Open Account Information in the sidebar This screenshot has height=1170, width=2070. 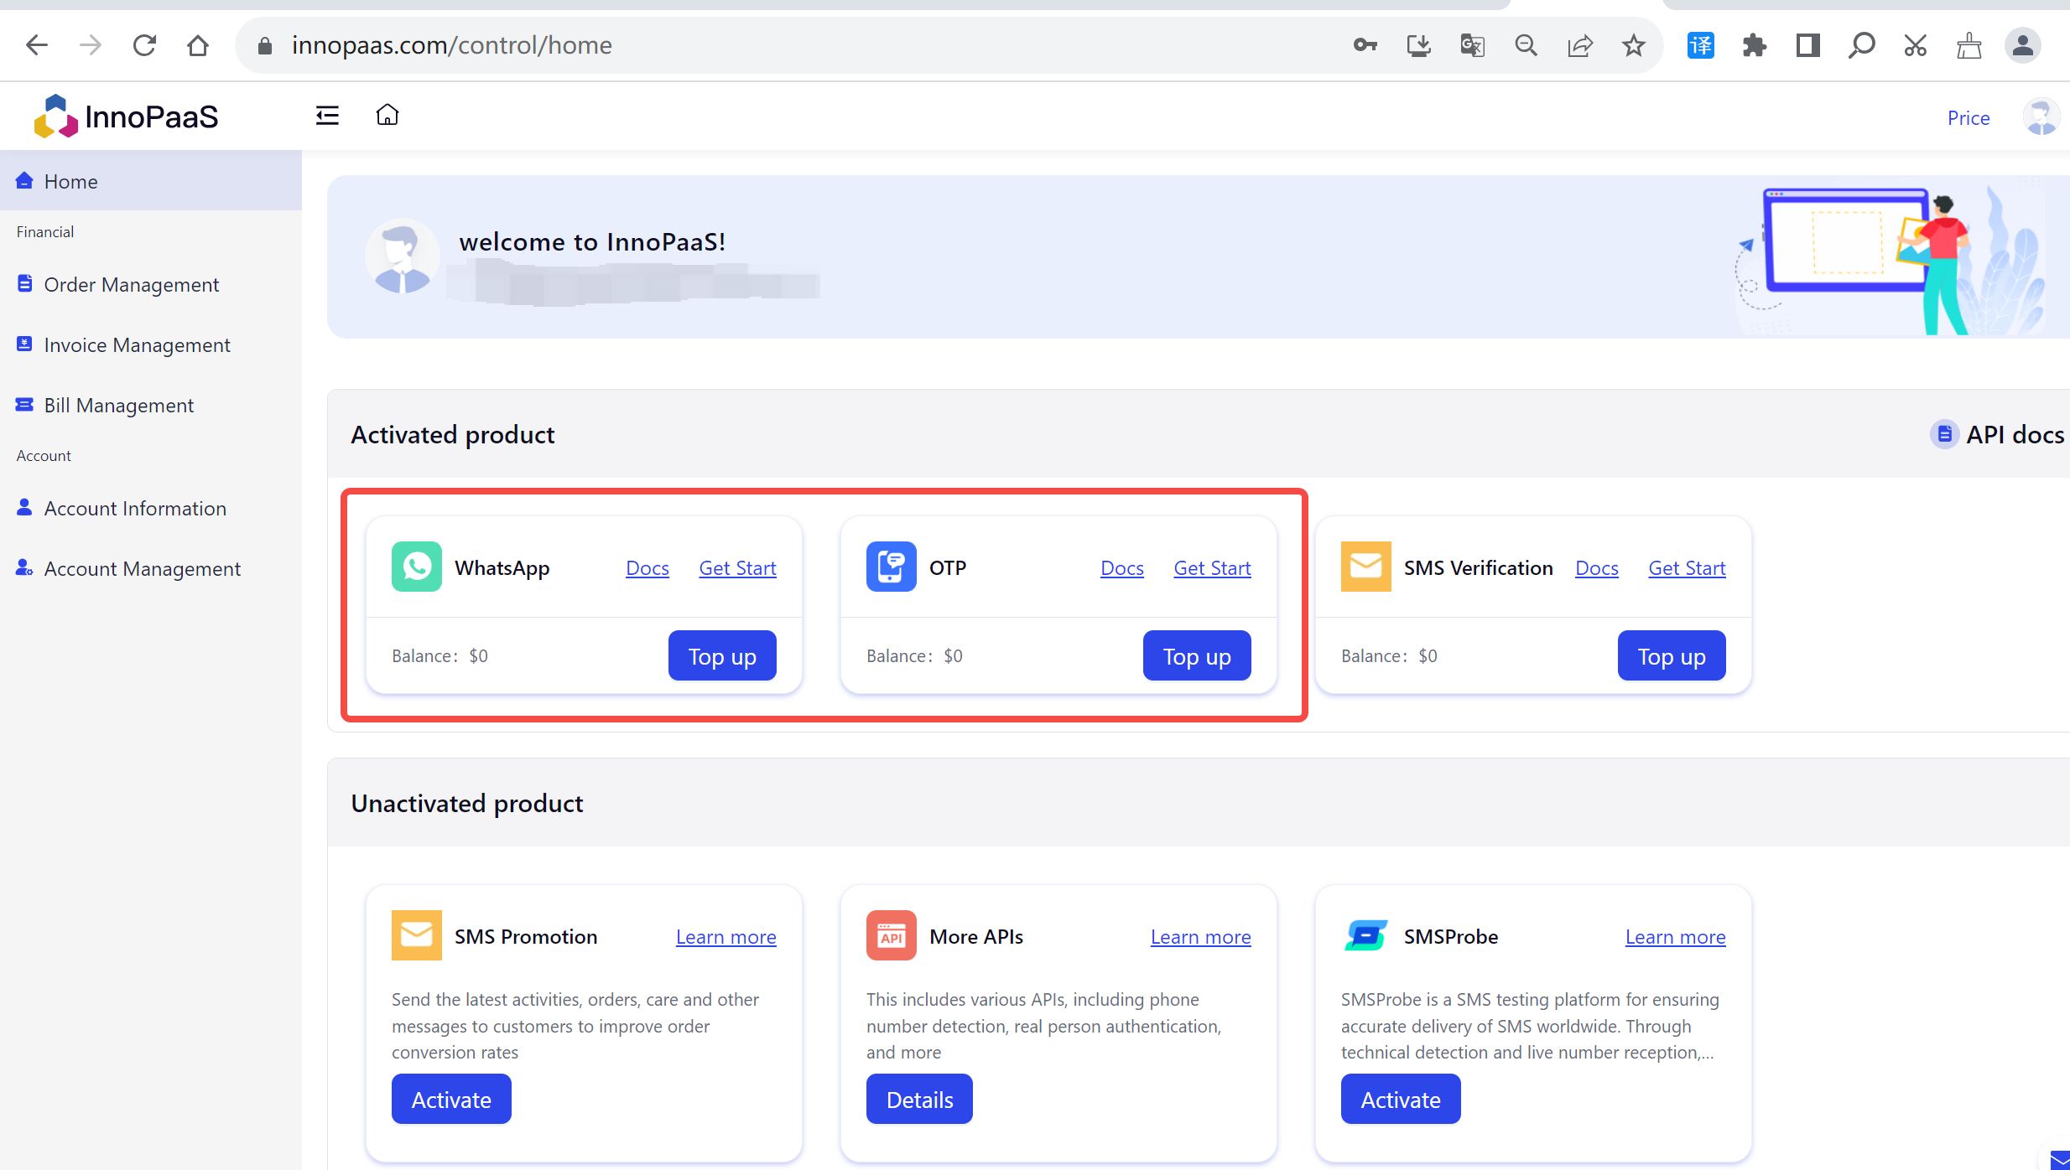(151, 509)
